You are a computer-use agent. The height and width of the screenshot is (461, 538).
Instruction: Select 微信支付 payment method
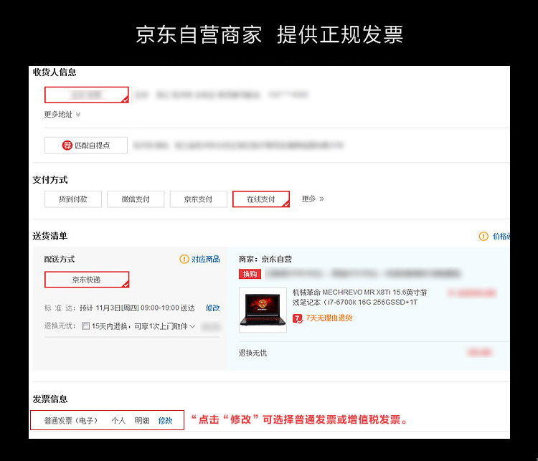pyautogui.click(x=136, y=199)
